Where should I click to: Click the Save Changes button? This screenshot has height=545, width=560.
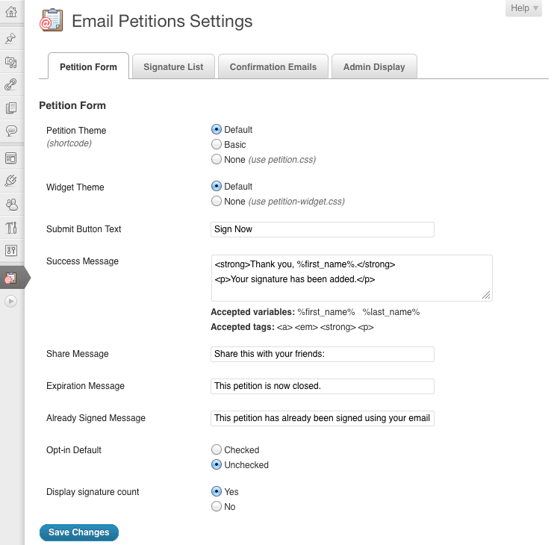pos(78,532)
